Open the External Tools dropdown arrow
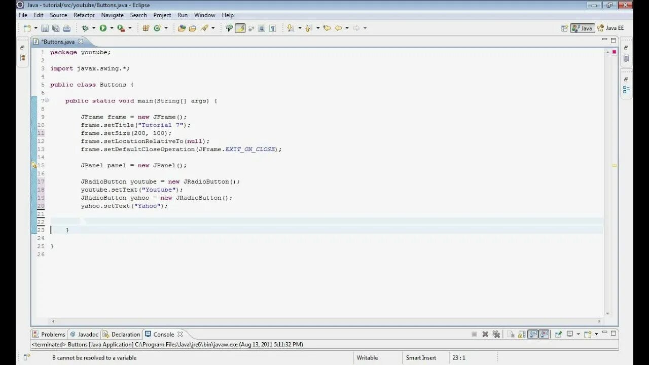This screenshot has width=649, height=365. point(130,28)
